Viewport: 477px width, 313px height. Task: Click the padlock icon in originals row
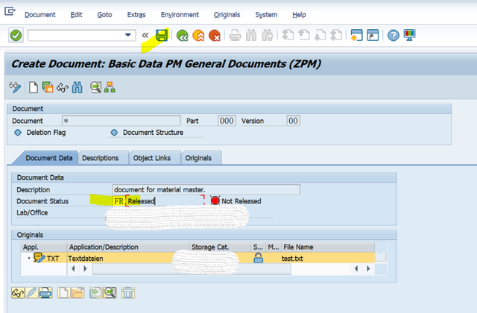pos(259,259)
